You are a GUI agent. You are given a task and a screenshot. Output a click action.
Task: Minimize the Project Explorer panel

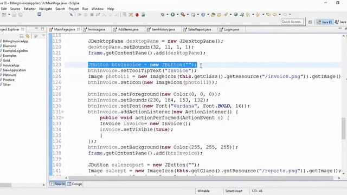click(x=36, y=29)
